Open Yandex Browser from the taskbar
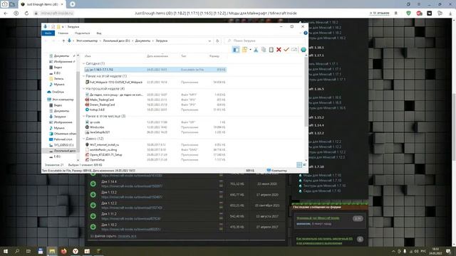The height and width of the screenshot is (256, 456). [x=76, y=251]
